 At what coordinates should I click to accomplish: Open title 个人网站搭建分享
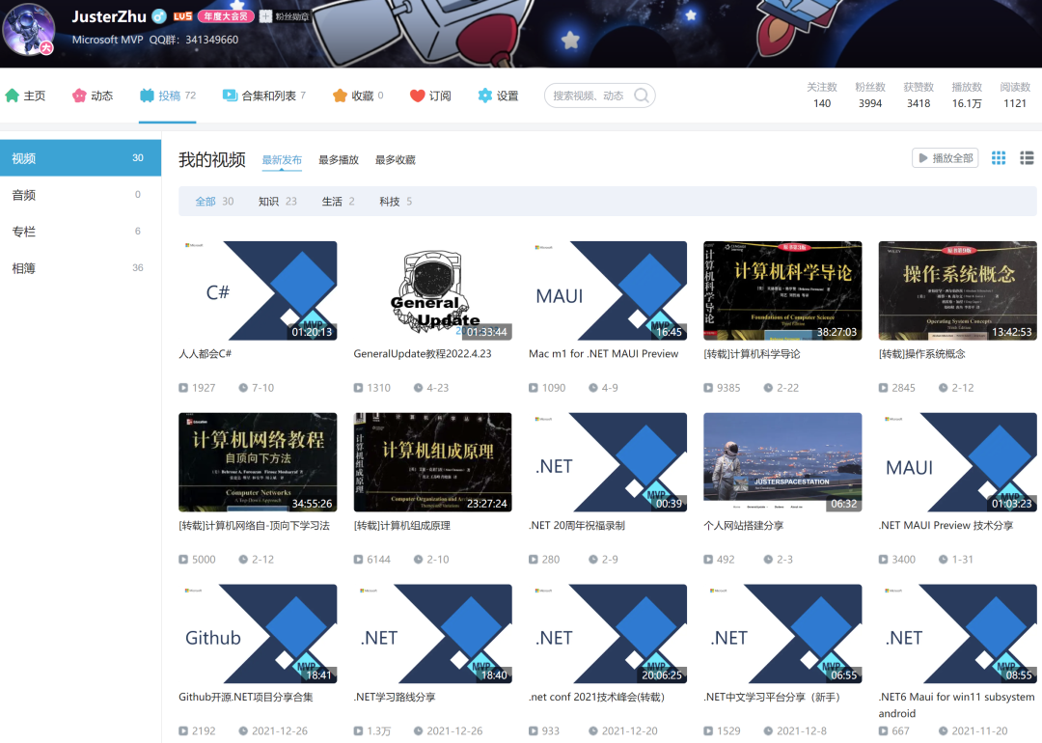pos(744,525)
